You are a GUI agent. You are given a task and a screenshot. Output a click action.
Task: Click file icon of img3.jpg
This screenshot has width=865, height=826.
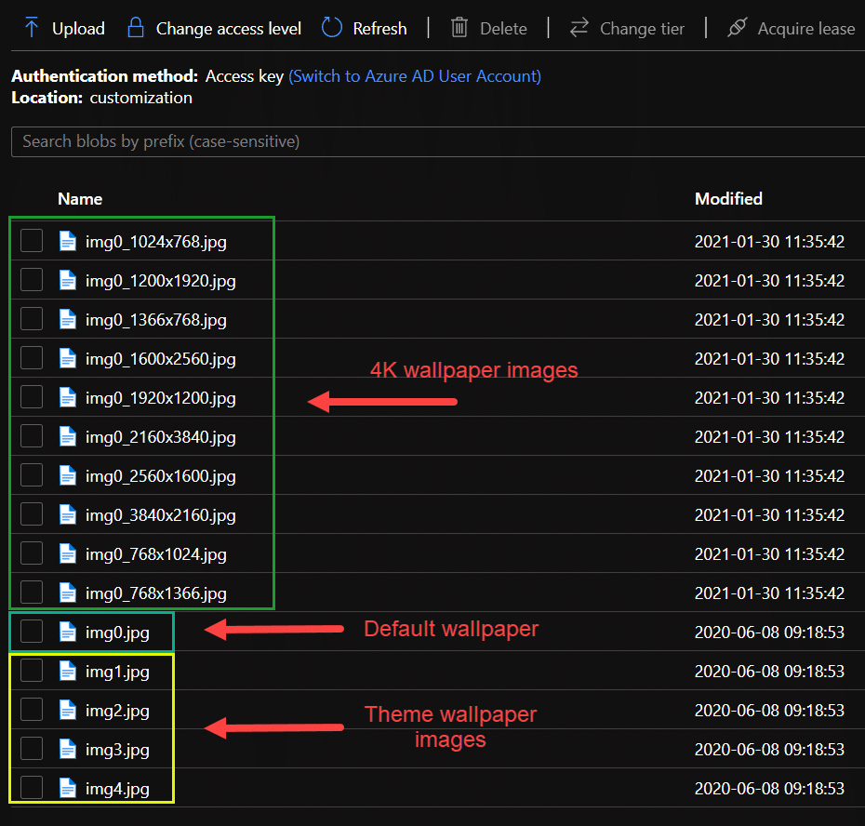(x=68, y=750)
